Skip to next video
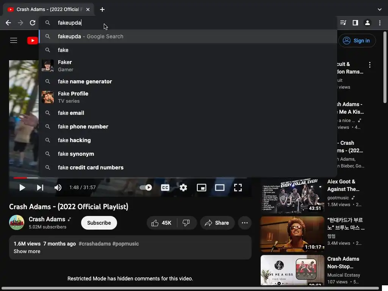Image resolution: width=388 pixels, height=291 pixels. click(x=40, y=188)
